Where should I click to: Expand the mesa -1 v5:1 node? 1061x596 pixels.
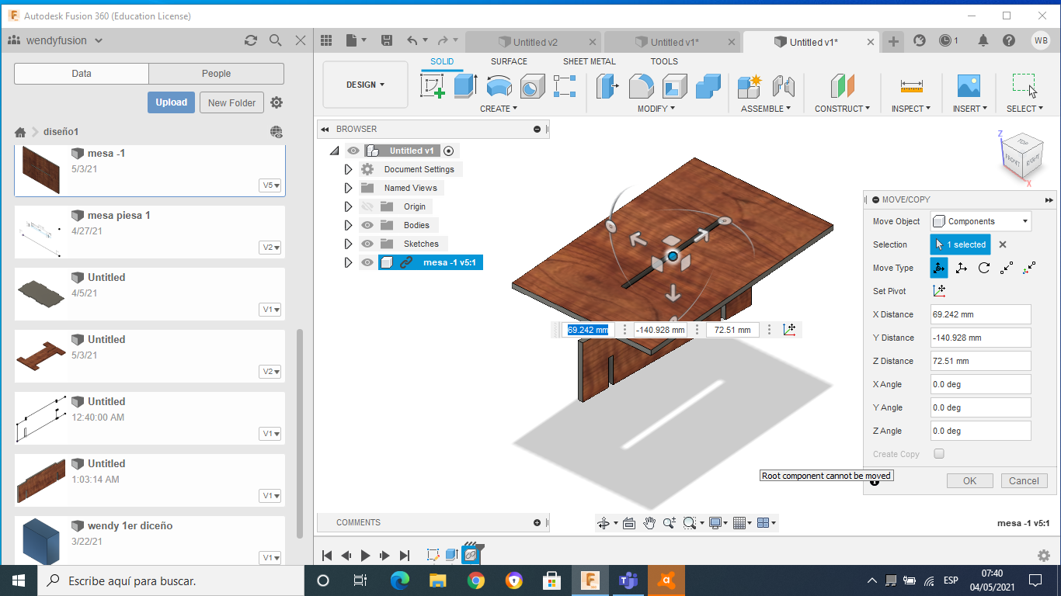tap(348, 262)
